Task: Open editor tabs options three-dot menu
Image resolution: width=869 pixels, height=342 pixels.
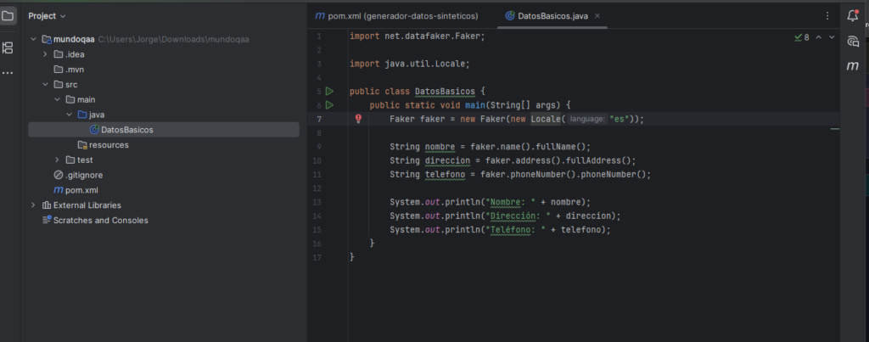Action: pos(827,16)
